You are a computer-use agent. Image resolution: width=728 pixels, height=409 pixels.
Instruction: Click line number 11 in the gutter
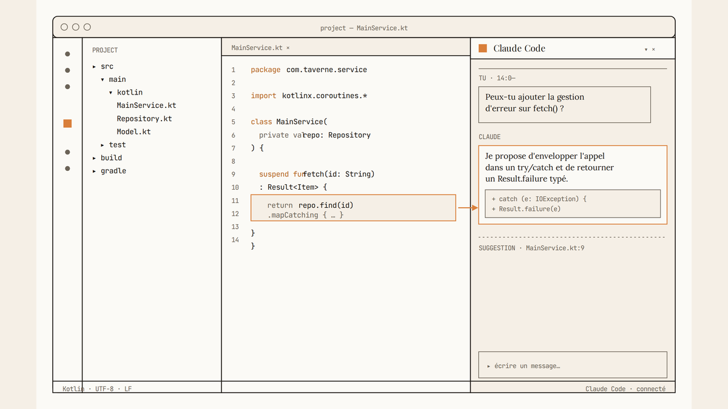point(235,201)
